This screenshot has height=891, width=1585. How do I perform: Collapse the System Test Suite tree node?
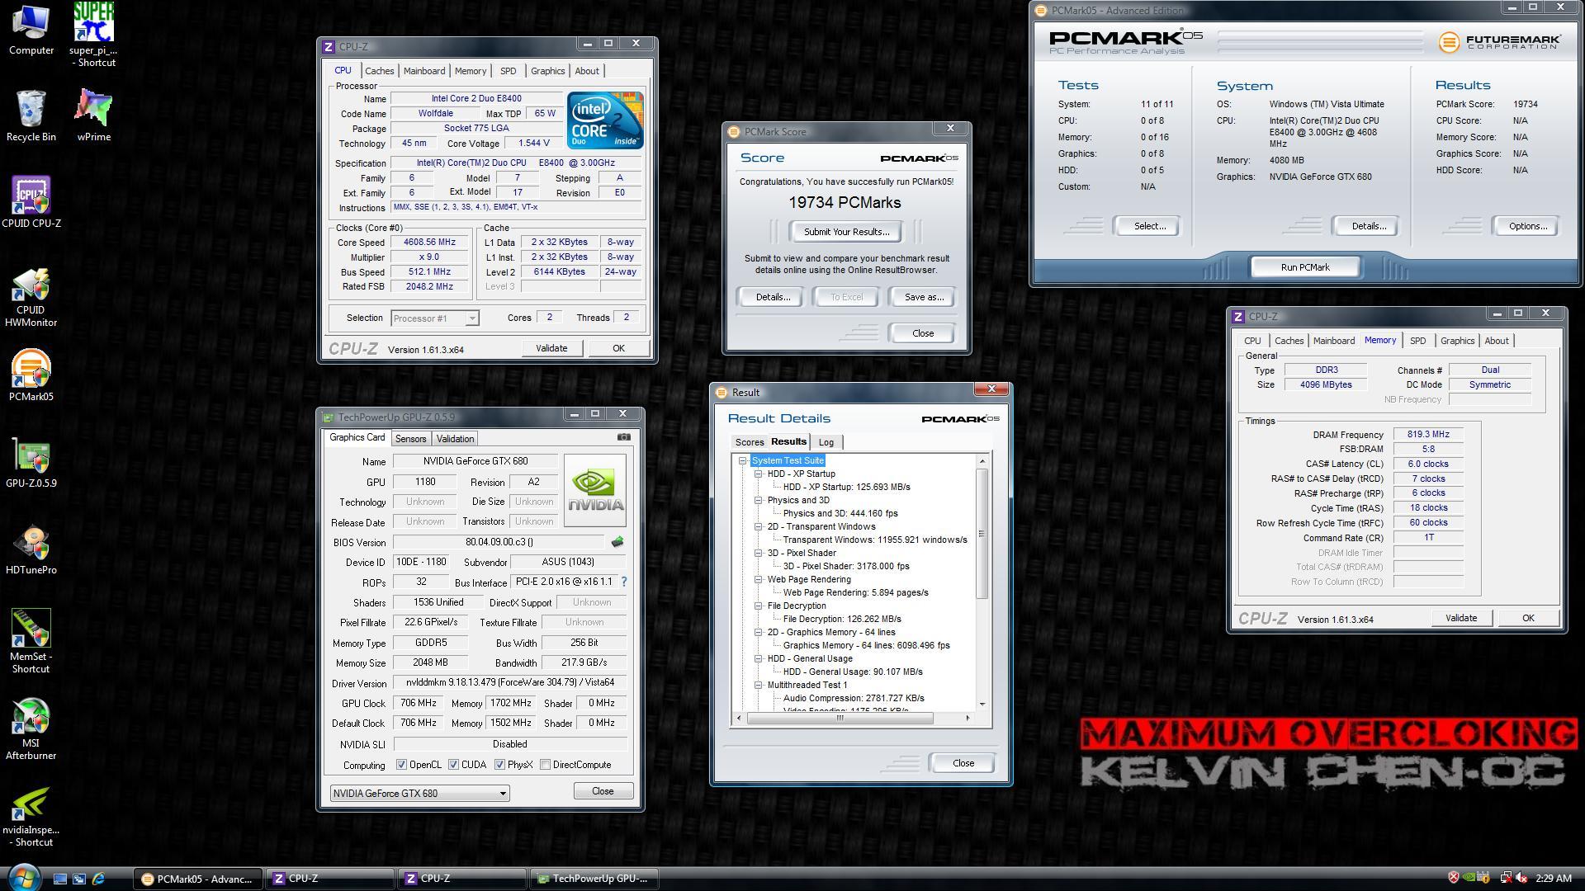(742, 460)
